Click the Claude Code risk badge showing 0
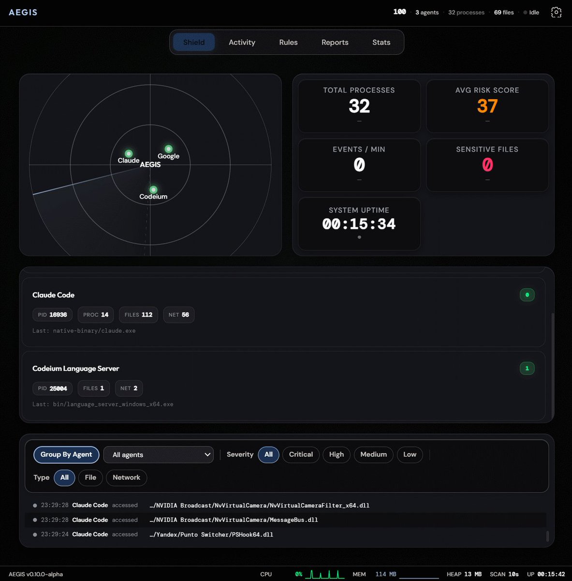572x581 pixels. [527, 295]
